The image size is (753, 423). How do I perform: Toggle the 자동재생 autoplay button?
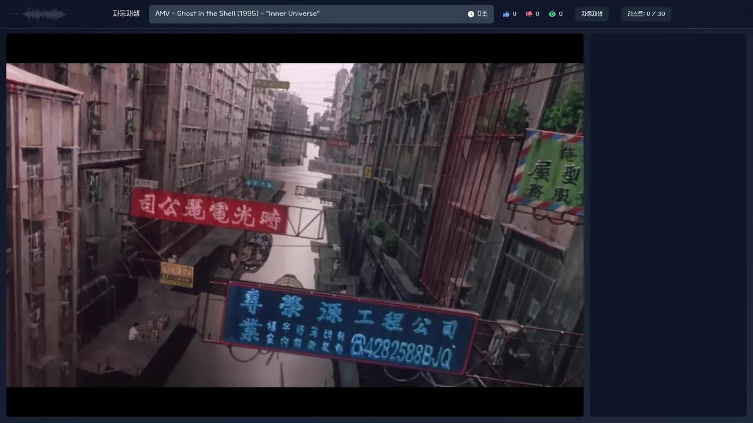[592, 14]
